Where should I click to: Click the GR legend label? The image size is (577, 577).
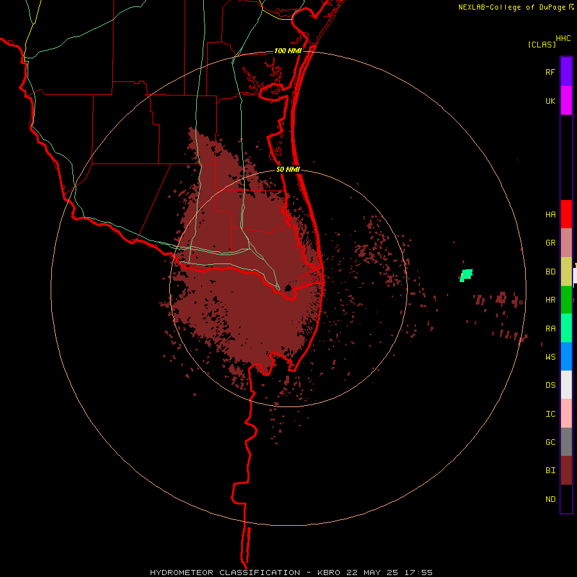coord(550,243)
